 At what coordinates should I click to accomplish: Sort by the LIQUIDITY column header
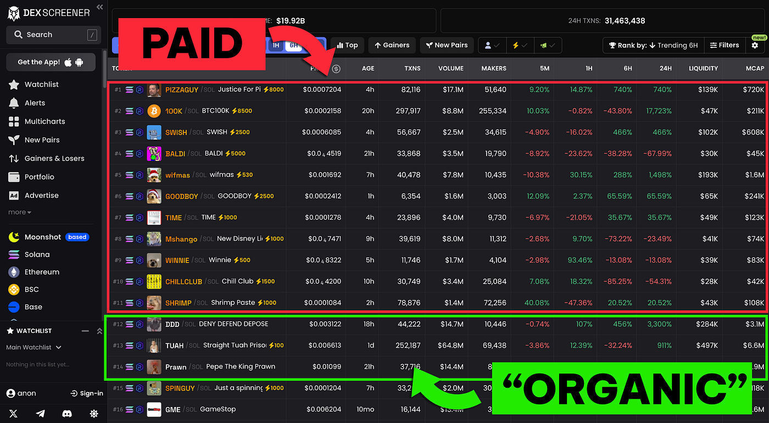coord(703,69)
